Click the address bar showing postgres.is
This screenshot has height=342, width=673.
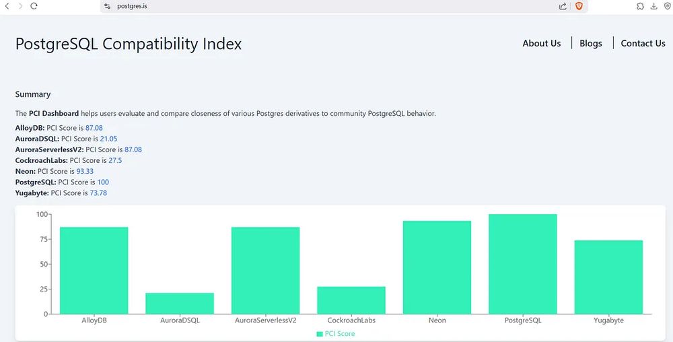[x=331, y=6]
